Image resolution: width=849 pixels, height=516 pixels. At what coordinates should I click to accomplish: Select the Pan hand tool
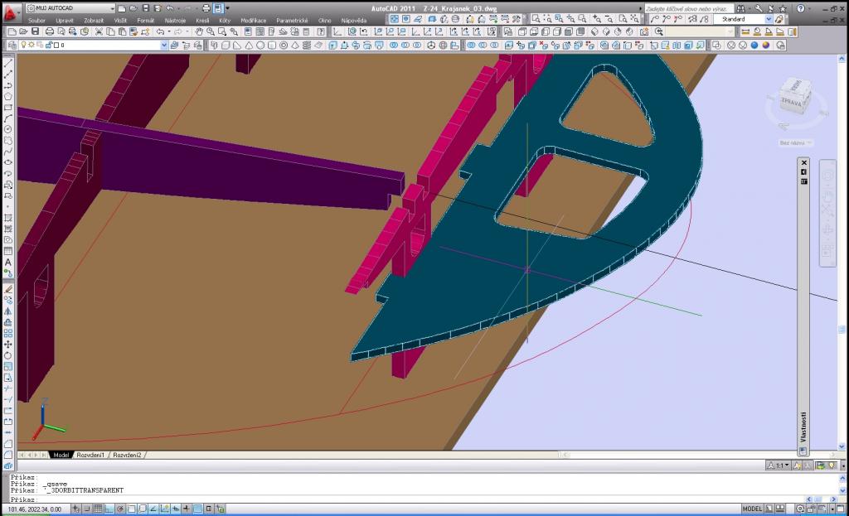point(199,31)
